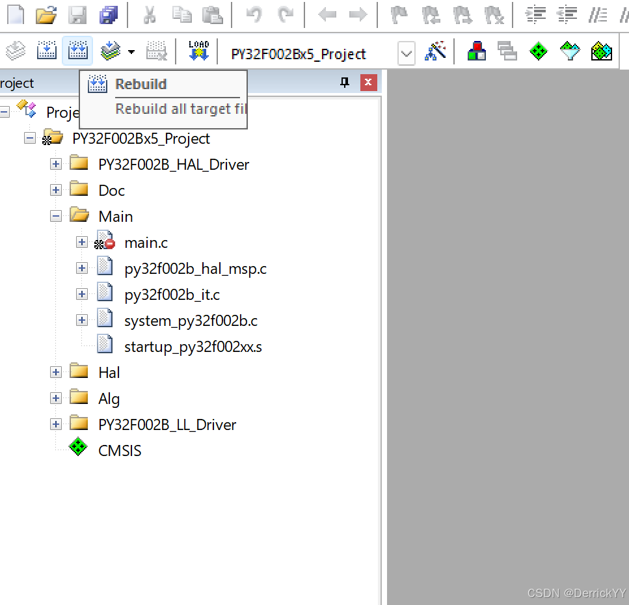Expand main.c dependencies
629x605 pixels.
(82, 242)
